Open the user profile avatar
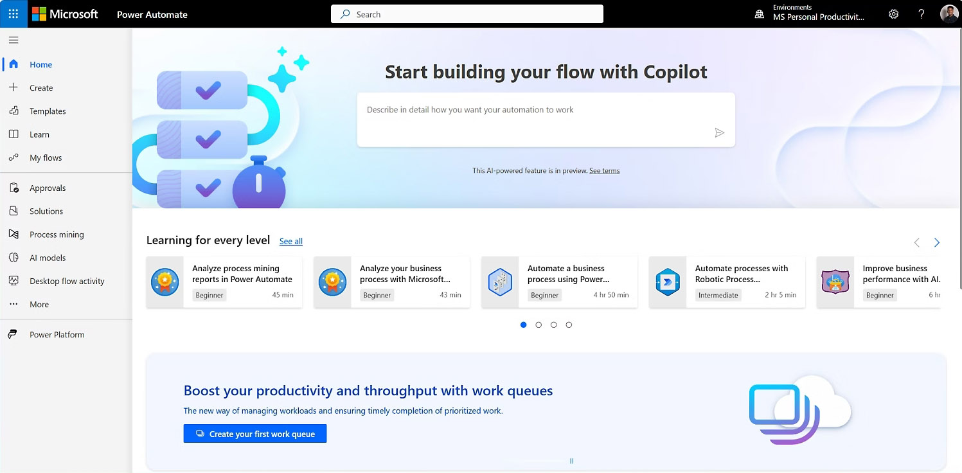Screen dimensions: 962x473 pos(949,13)
